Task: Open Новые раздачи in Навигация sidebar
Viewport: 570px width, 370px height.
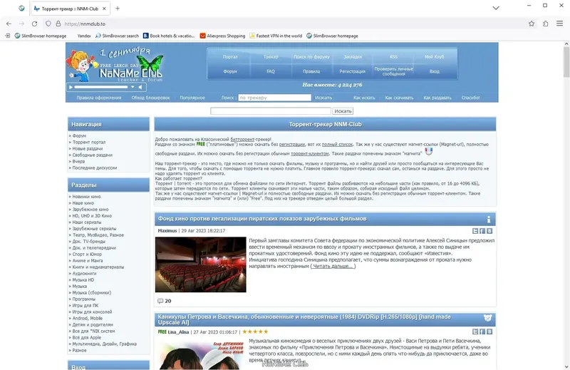Action: (x=88, y=148)
